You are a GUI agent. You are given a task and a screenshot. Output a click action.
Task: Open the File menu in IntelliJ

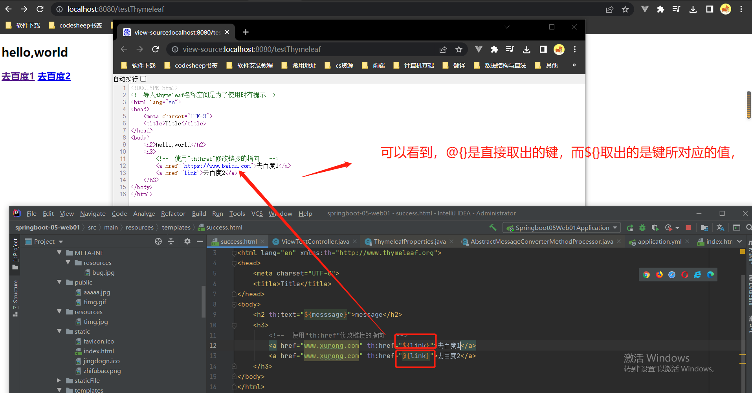coord(31,213)
